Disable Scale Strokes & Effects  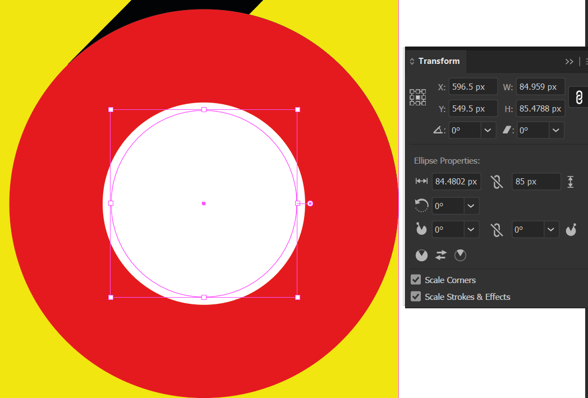pyautogui.click(x=416, y=297)
